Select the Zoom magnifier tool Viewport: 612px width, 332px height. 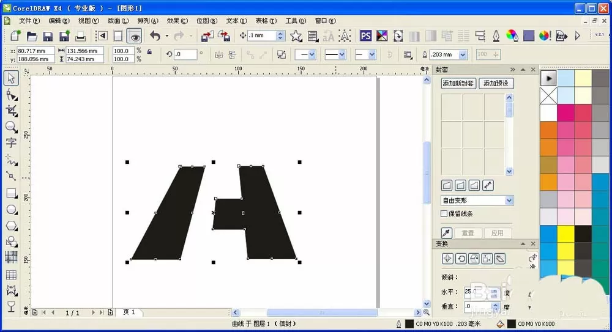(x=11, y=127)
